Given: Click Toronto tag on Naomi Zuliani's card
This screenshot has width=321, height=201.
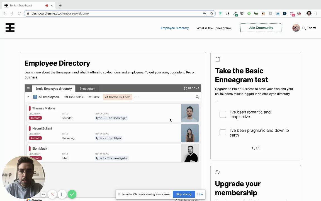Looking at the screenshot, I should click(35, 138).
